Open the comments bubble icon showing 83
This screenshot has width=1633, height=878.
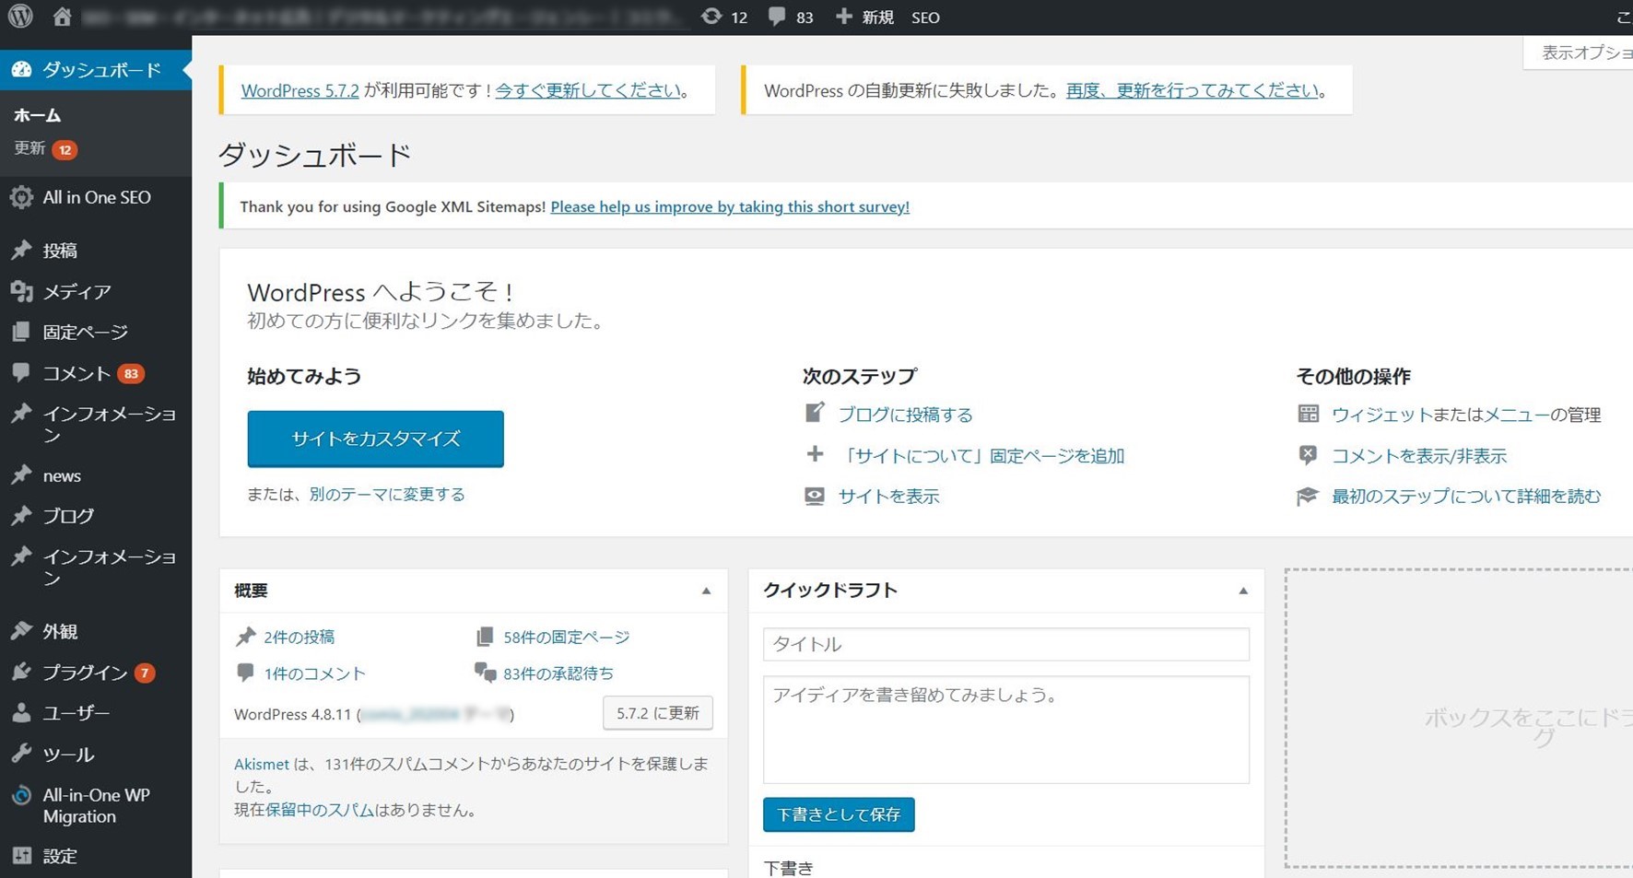click(777, 17)
